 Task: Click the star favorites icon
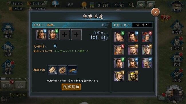[x=141, y=5]
